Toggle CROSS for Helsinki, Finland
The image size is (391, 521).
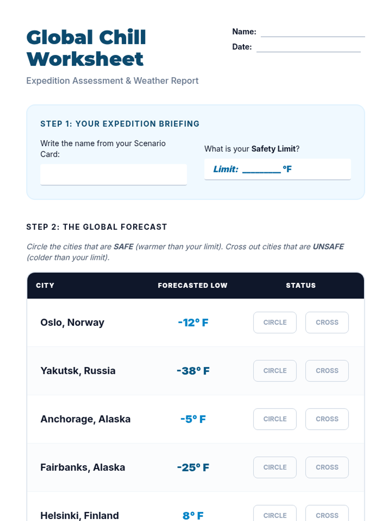pyautogui.click(x=327, y=514)
